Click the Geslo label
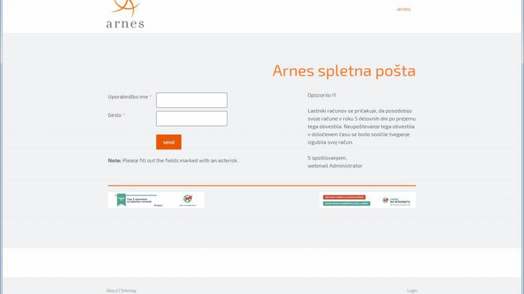524x294 pixels. pyautogui.click(x=116, y=115)
